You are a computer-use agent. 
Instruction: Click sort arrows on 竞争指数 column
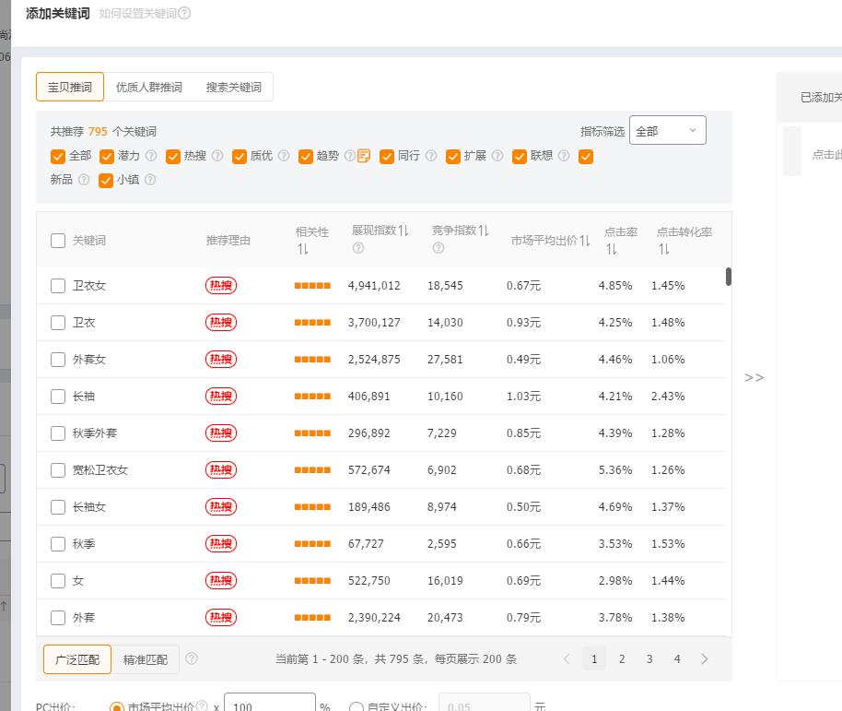483,231
